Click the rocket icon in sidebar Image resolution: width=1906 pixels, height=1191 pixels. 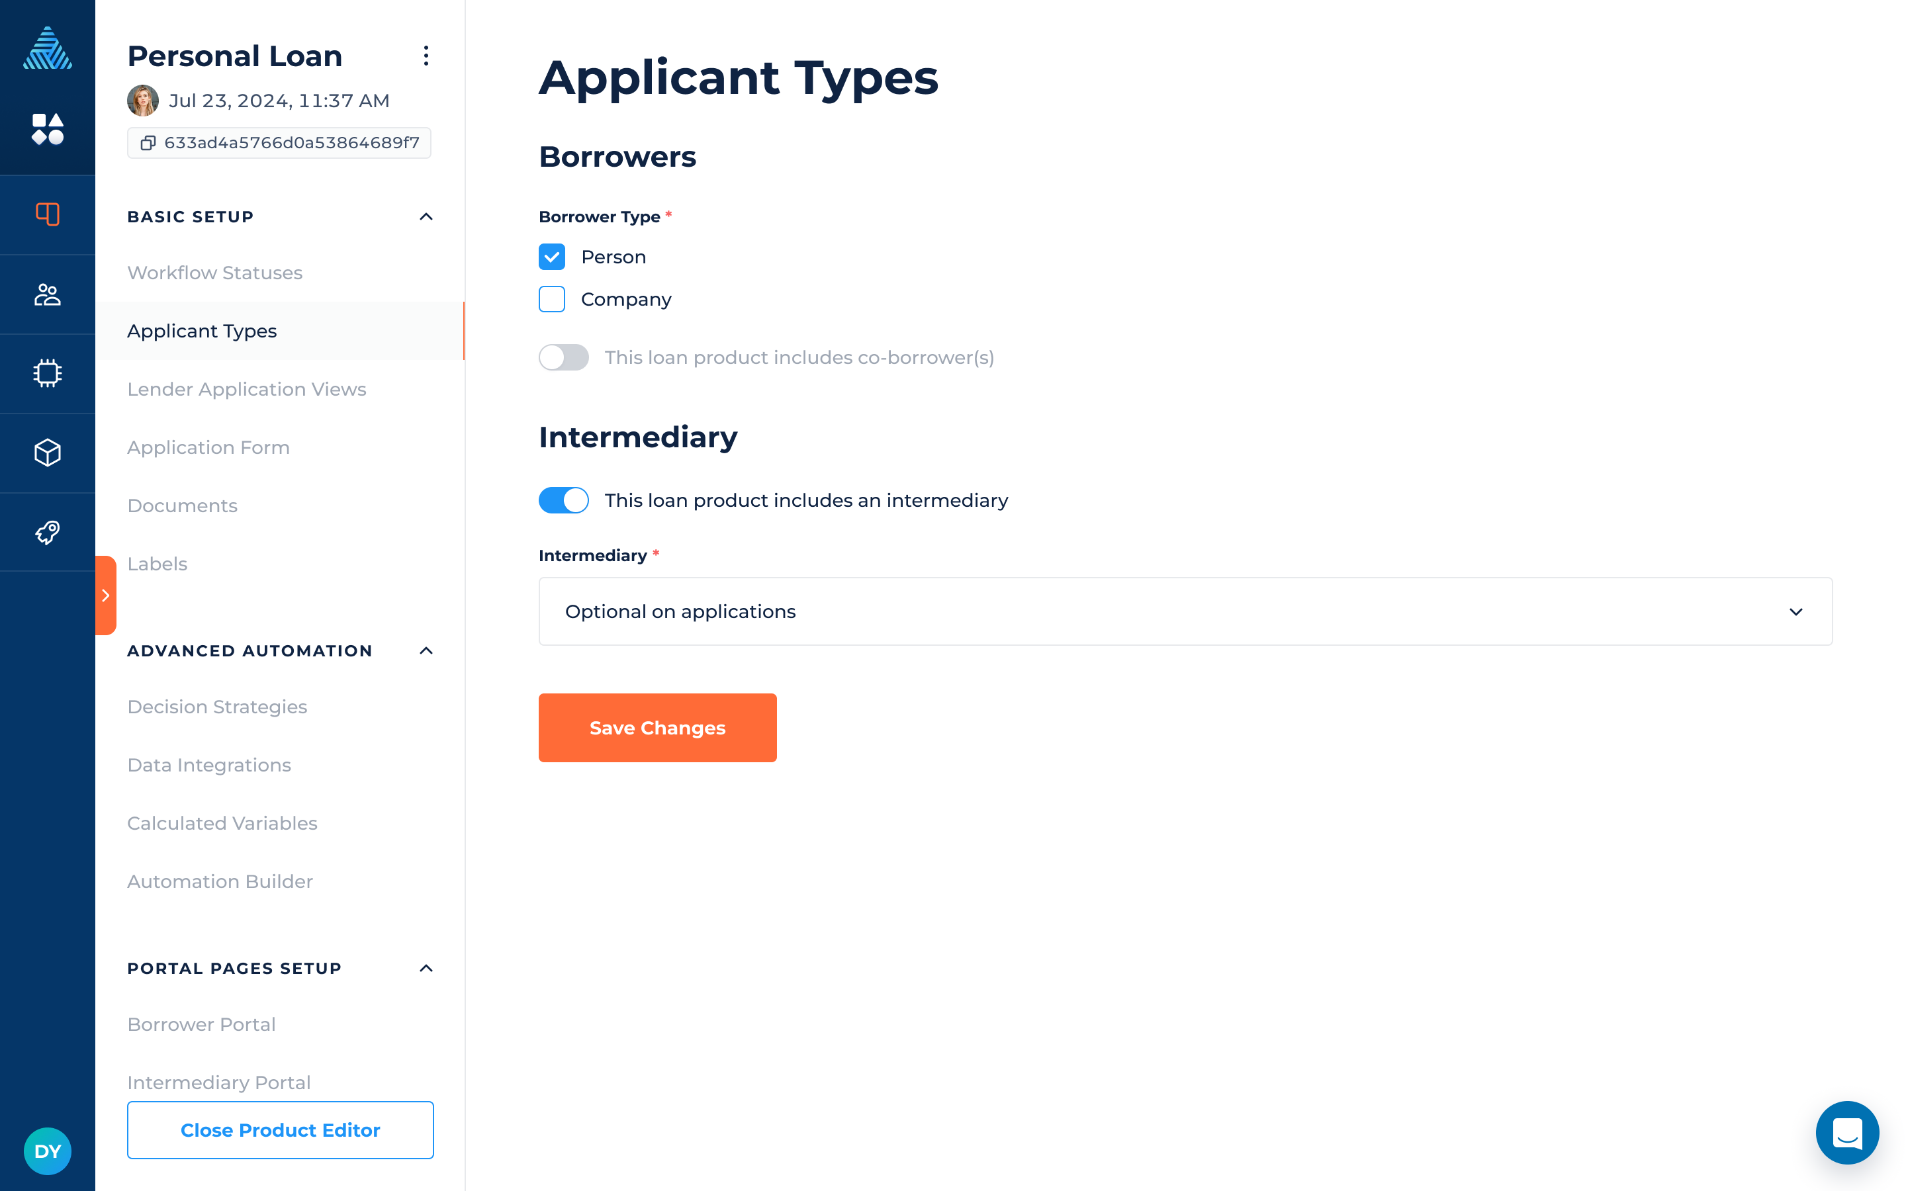[47, 533]
